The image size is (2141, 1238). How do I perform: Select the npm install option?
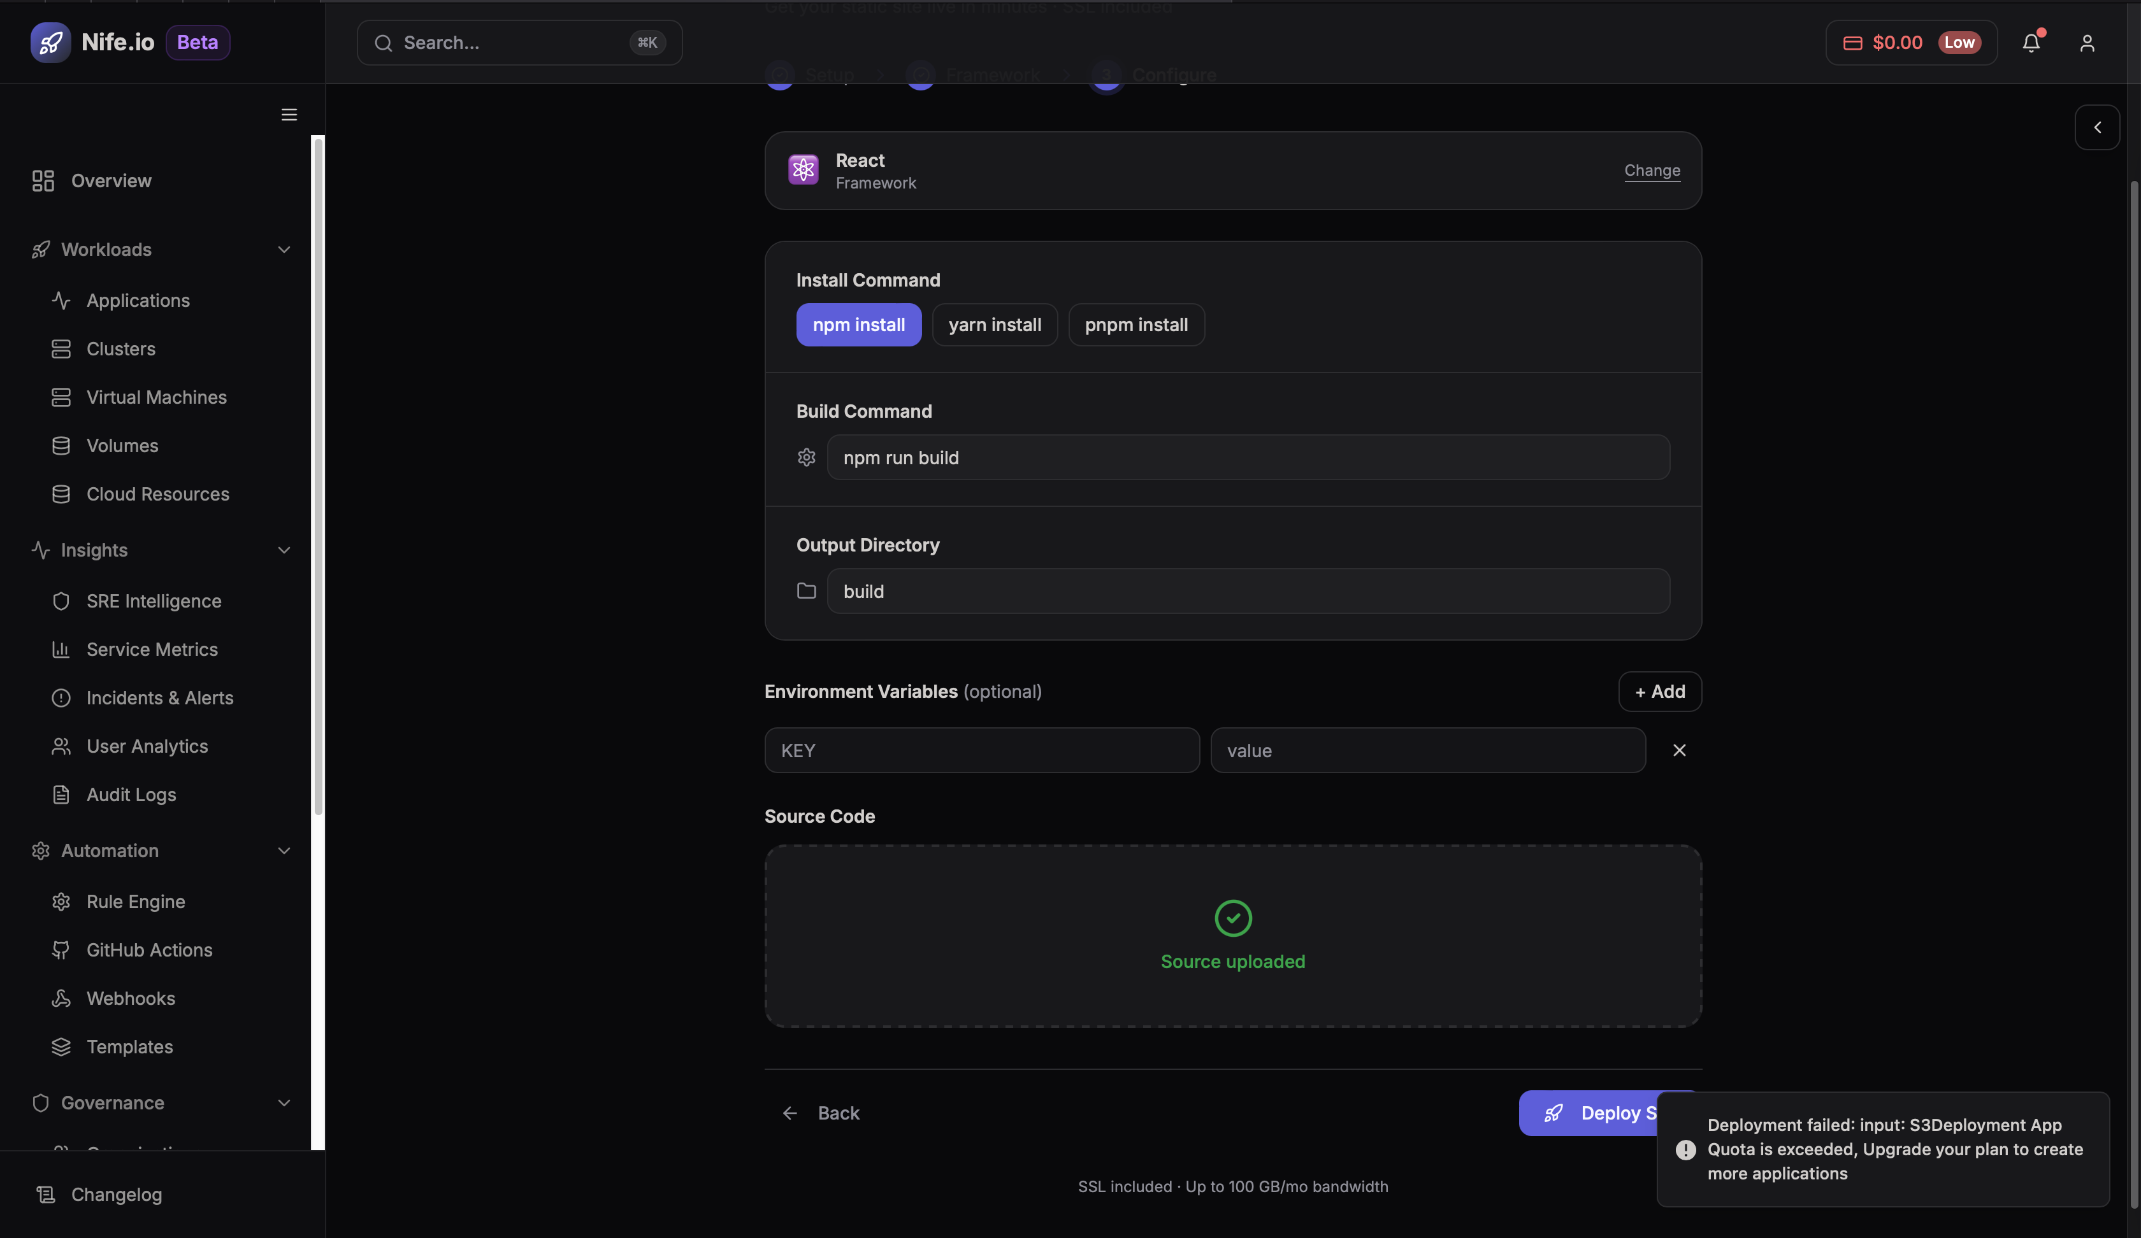(859, 324)
